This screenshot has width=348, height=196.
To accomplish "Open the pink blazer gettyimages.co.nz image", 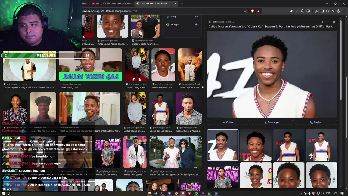I will click(135, 152).
